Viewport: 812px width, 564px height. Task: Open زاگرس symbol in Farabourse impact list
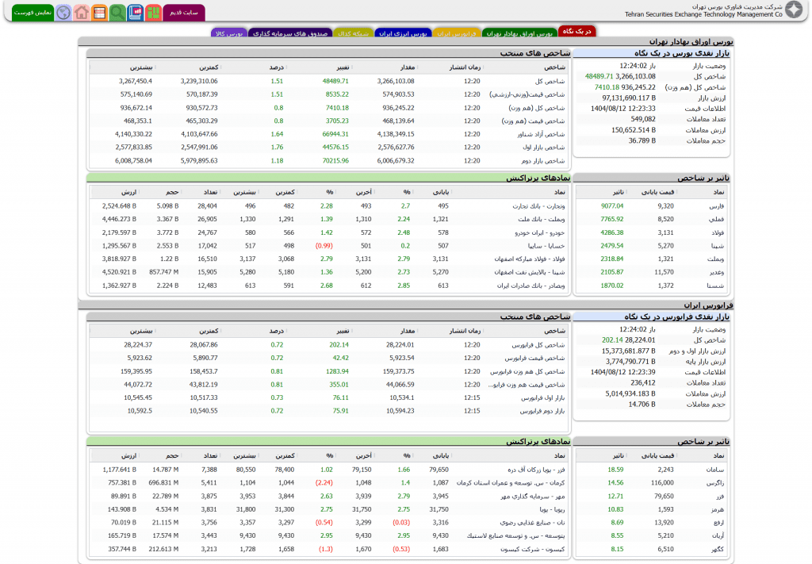[x=715, y=482]
